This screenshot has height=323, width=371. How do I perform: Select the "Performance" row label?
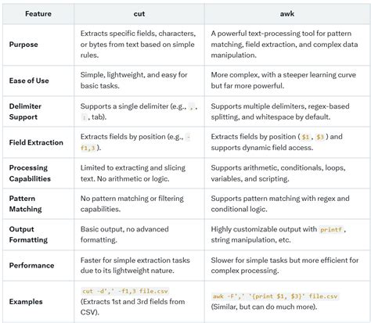tap(31, 265)
